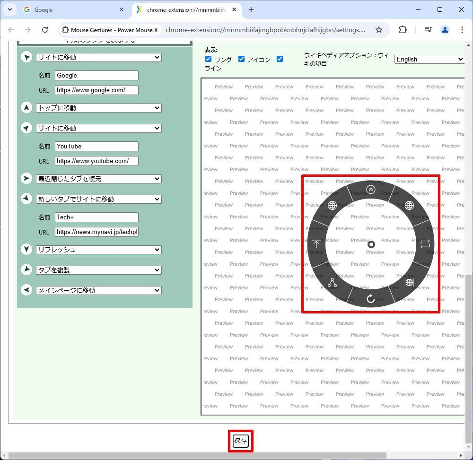The height and width of the screenshot is (460, 473).
Task: Click the browser back arrow
Action: (11, 30)
